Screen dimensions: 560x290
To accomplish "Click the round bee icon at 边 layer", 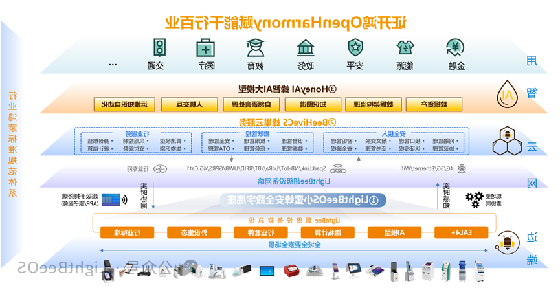I will [x=507, y=243].
